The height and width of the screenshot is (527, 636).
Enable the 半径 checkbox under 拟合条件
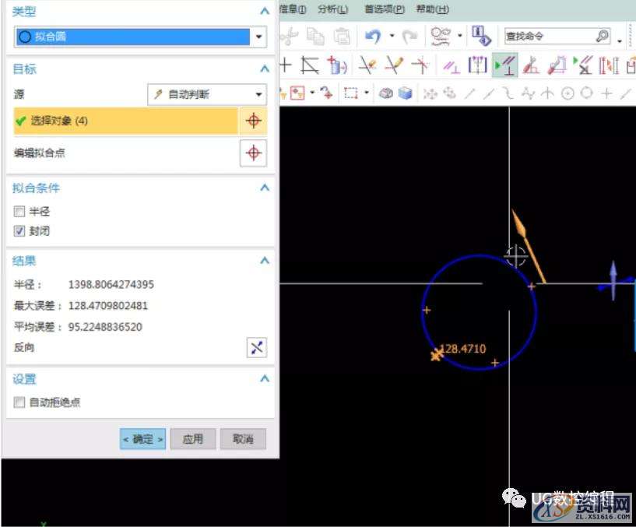19,211
